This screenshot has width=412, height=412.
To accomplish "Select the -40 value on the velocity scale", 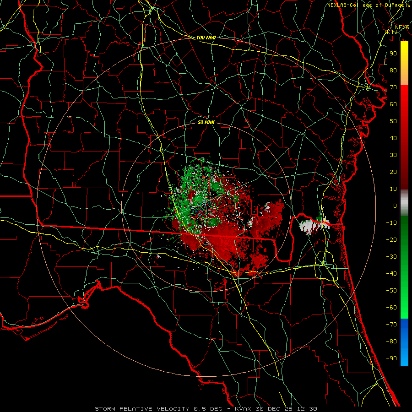I will pyautogui.click(x=391, y=274).
